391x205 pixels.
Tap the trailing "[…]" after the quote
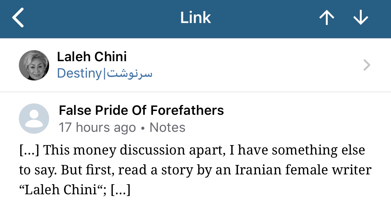pos(121,190)
